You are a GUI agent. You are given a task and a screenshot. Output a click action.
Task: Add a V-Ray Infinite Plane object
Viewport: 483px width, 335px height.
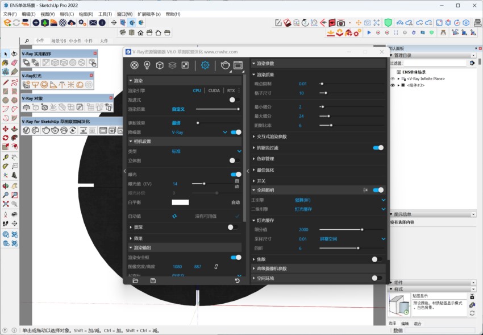click(x=27, y=107)
